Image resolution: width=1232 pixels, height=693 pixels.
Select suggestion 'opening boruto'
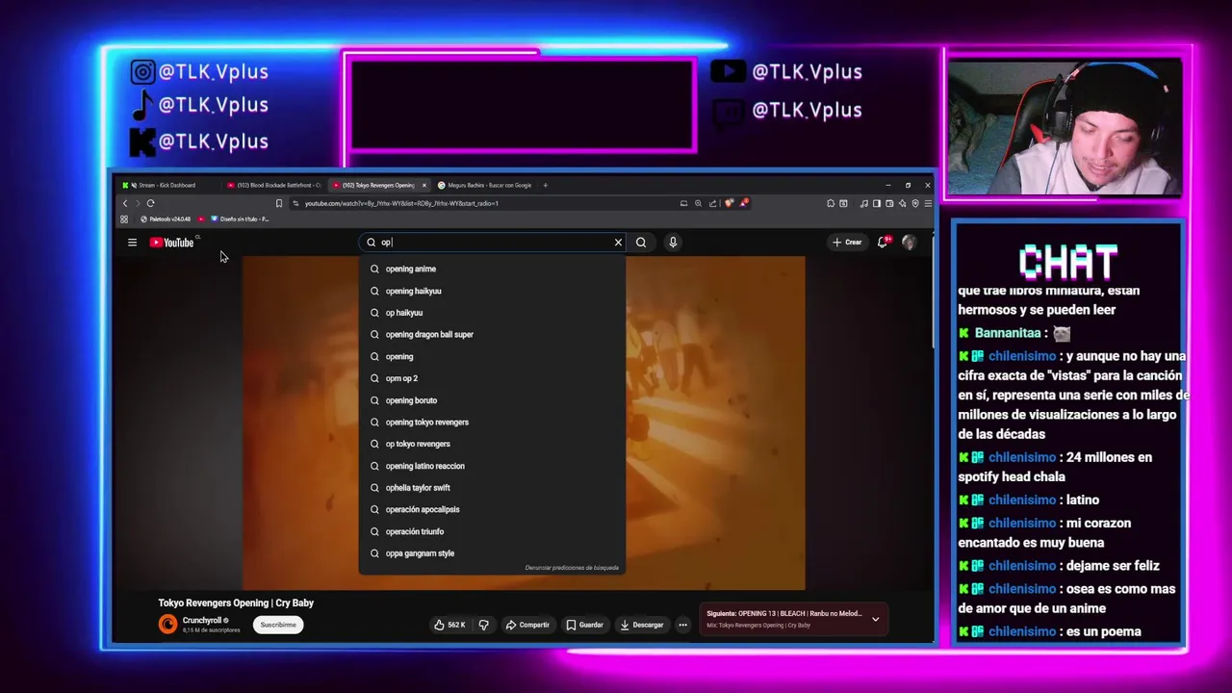(x=492, y=400)
